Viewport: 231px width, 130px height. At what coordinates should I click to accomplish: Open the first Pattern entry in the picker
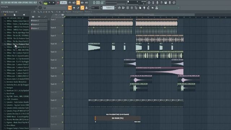pyautogui.click(x=39, y=21)
